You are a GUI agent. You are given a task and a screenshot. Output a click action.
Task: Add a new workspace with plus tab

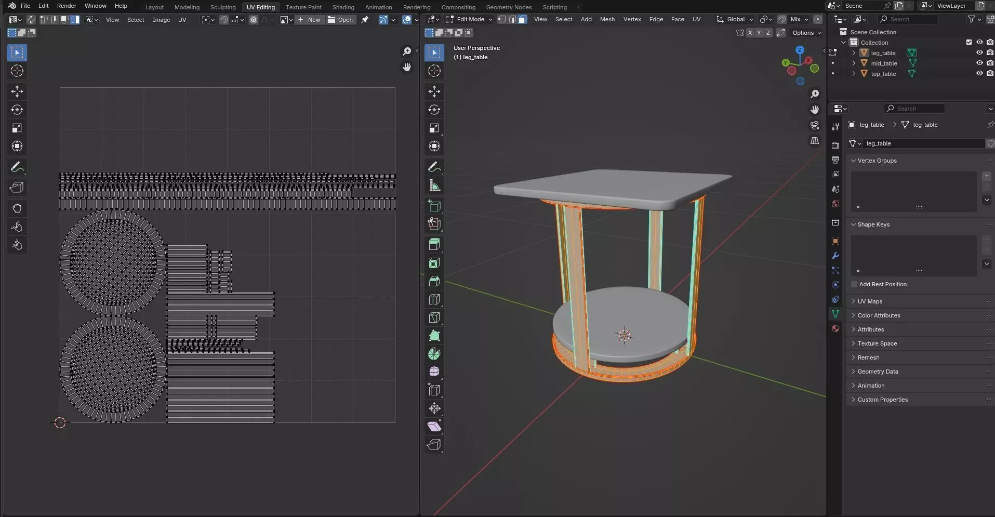[x=578, y=7]
